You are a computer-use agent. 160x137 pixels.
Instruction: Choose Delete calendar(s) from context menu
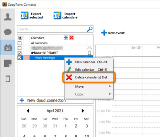pos(89,77)
